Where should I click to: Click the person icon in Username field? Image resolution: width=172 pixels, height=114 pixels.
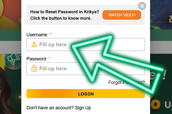pyautogui.click(x=34, y=44)
